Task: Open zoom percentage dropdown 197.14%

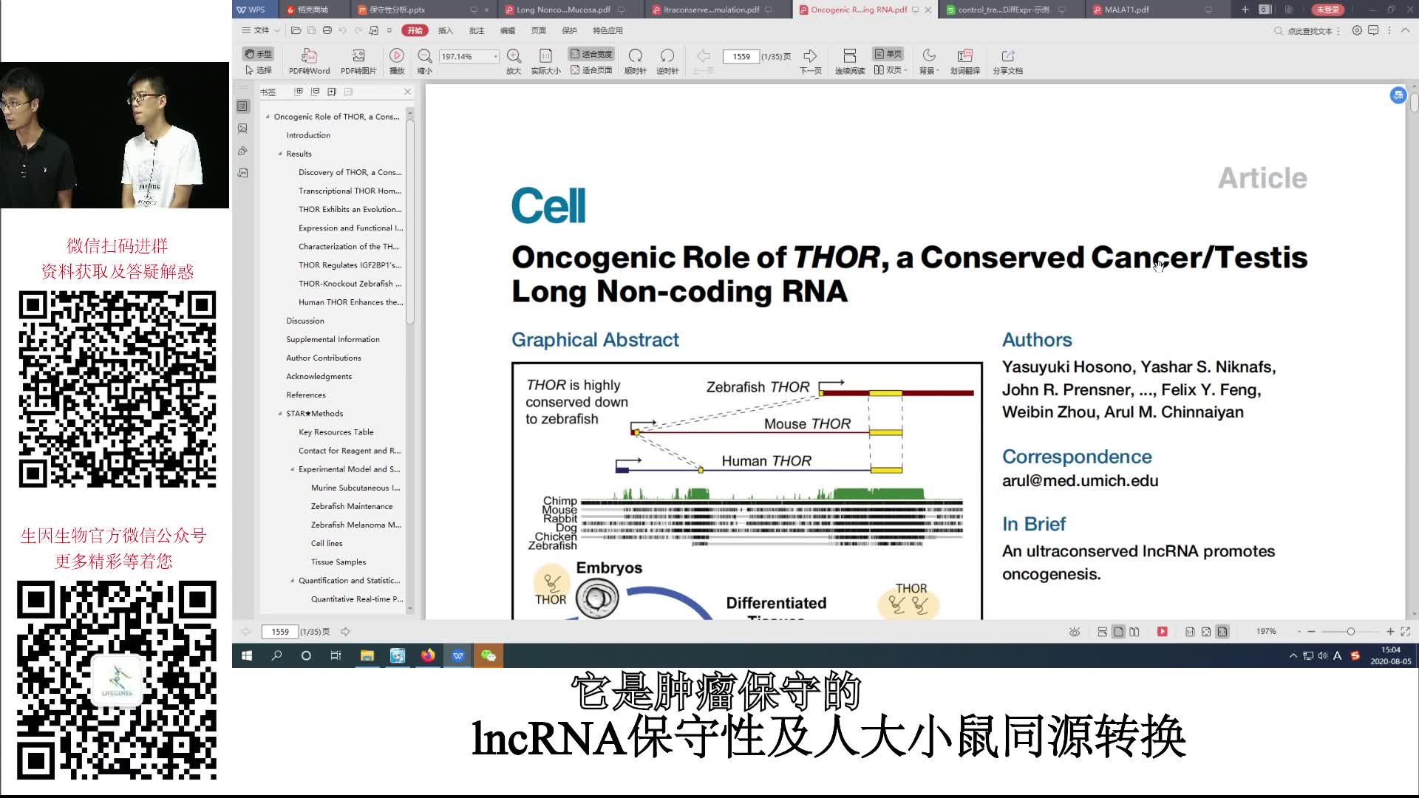Action: tap(496, 57)
